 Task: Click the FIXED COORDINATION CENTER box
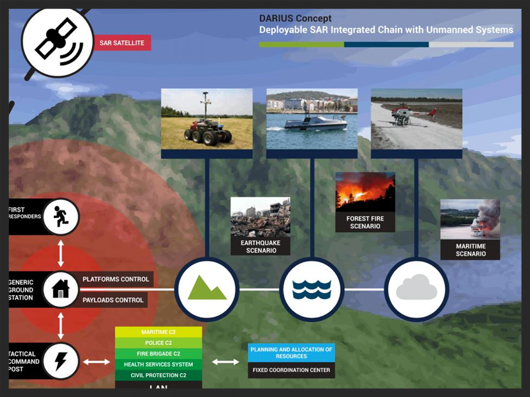tap(291, 370)
